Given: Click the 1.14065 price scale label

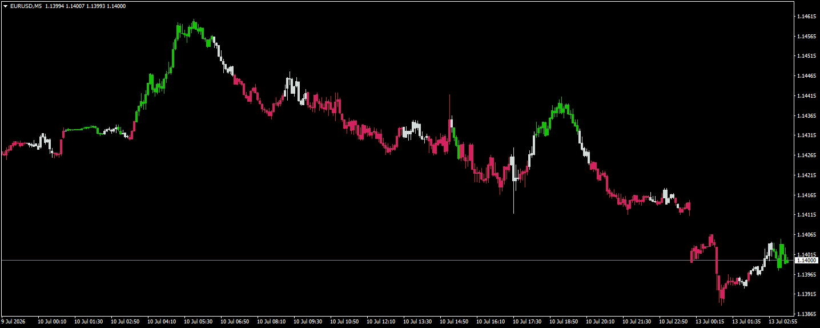Looking at the screenshot, I should click(x=805, y=235).
